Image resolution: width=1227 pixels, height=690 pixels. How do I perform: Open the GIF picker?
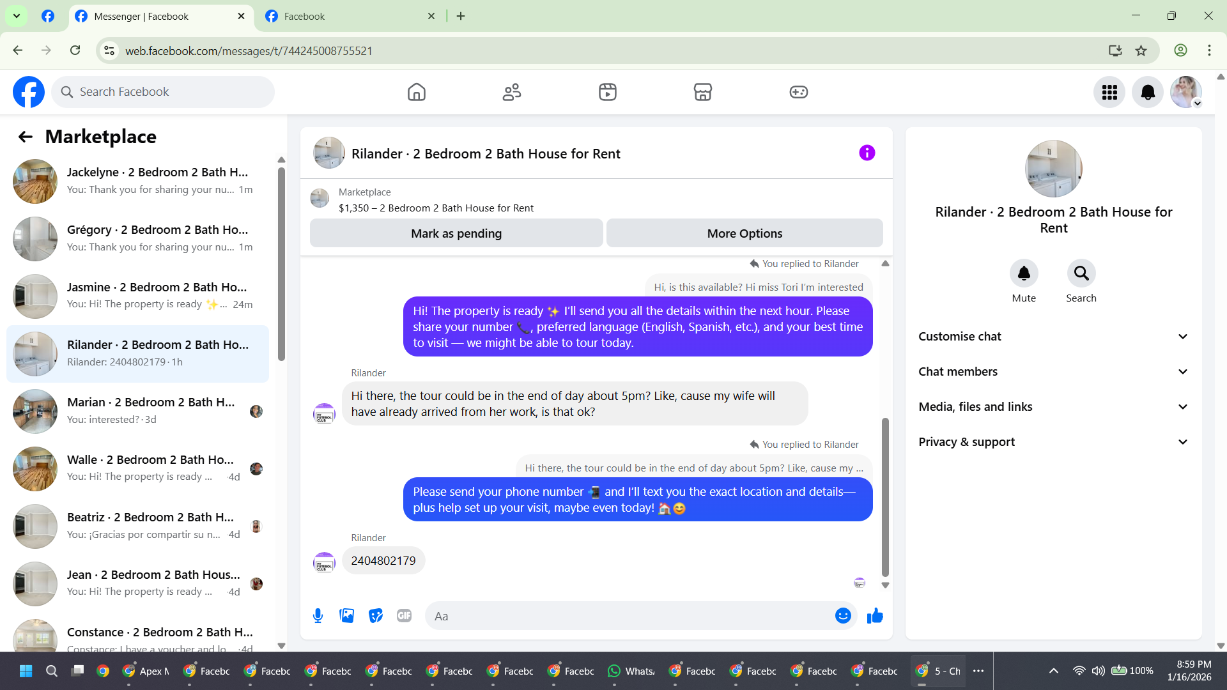coord(404,616)
